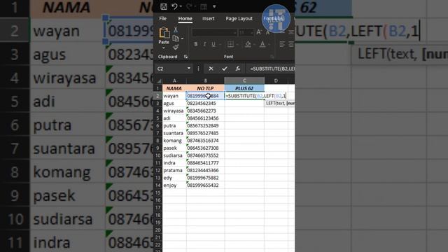Select cell containing 087466573552

tap(205, 155)
